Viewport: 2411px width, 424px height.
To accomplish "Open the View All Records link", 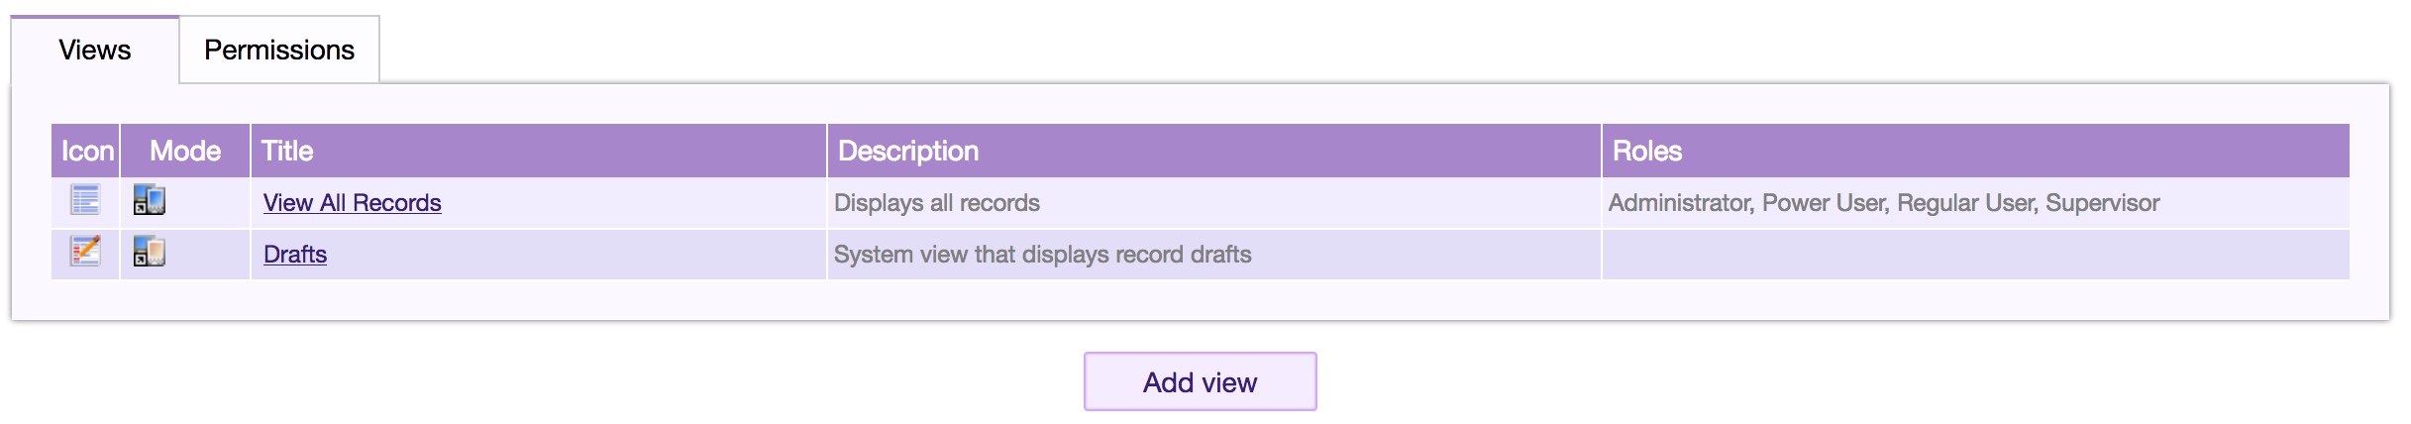I will [x=352, y=203].
